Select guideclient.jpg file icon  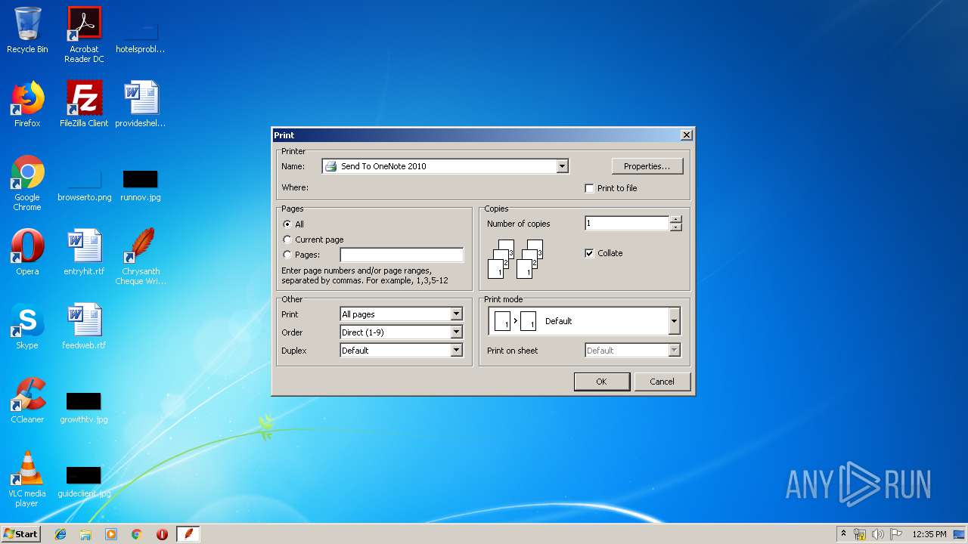click(84, 482)
